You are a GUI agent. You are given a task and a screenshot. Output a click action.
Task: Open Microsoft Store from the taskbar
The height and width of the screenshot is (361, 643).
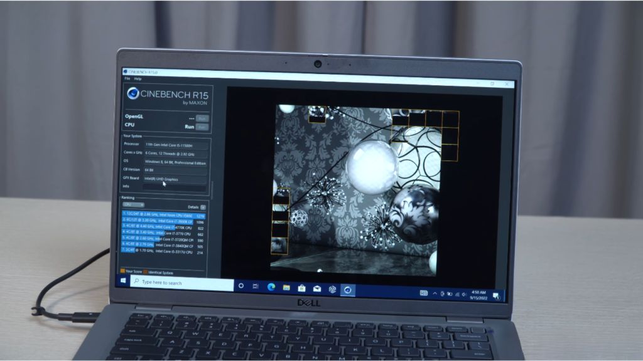click(301, 288)
